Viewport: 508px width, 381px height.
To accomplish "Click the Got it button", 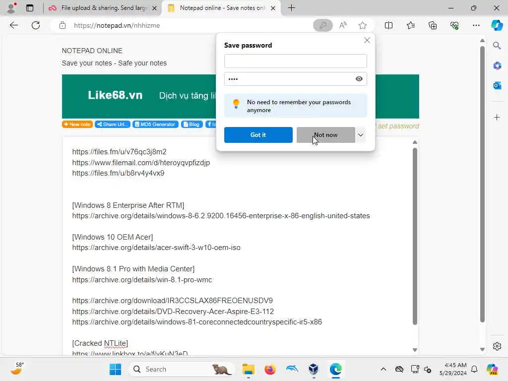I will pos(258,135).
